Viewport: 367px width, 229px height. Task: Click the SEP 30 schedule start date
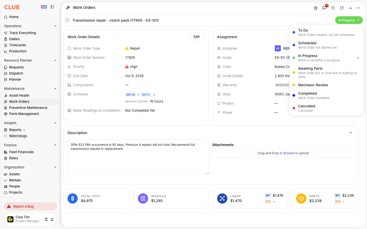click(130, 95)
